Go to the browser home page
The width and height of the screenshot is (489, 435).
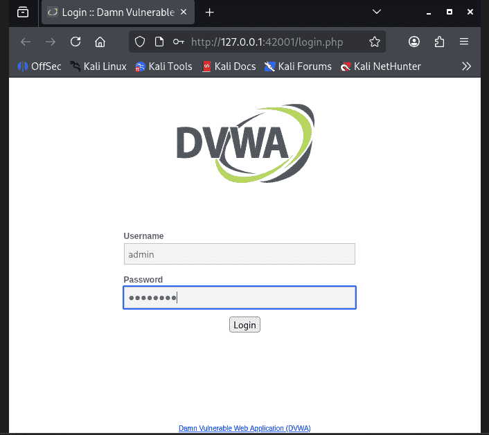click(100, 42)
